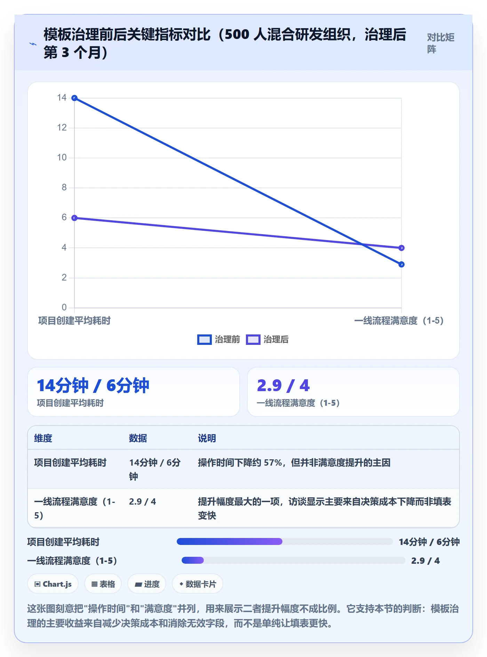Click the 进度 chip
Screen dimensions: 487x657
click(147, 584)
